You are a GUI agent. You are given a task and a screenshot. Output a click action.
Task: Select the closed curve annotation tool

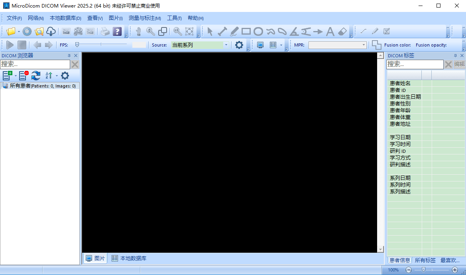pyautogui.click(x=282, y=31)
